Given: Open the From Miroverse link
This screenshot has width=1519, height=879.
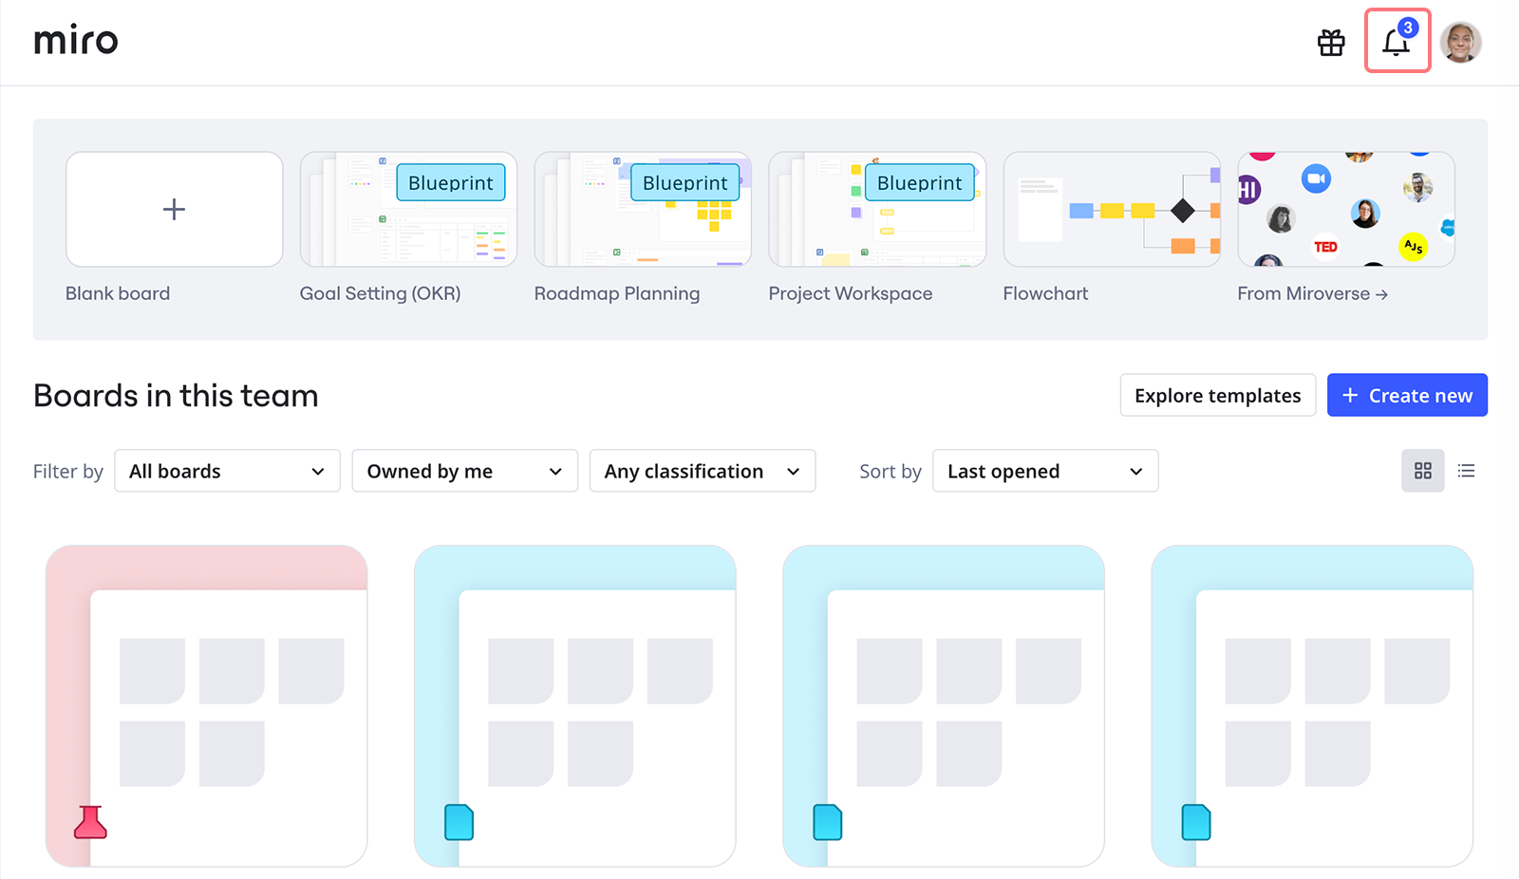Looking at the screenshot, I should [1311, 294].
